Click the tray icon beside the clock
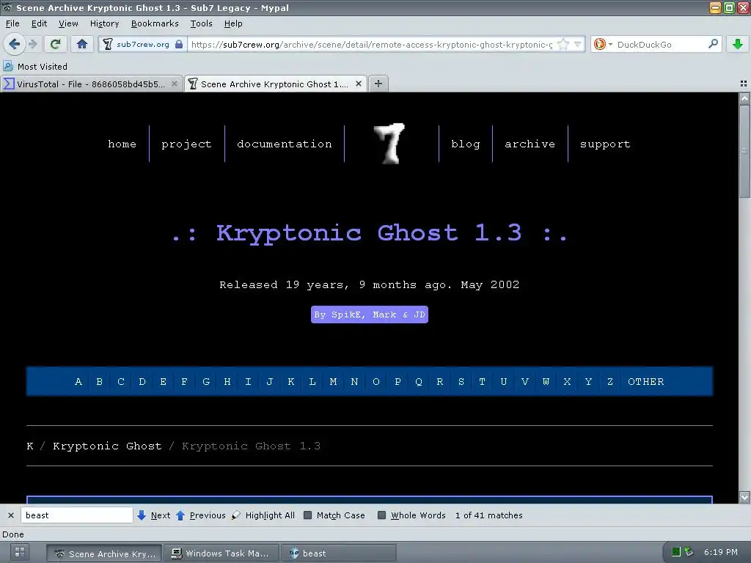The width and height of the screenshot is (751, 563). pos(689,551)
